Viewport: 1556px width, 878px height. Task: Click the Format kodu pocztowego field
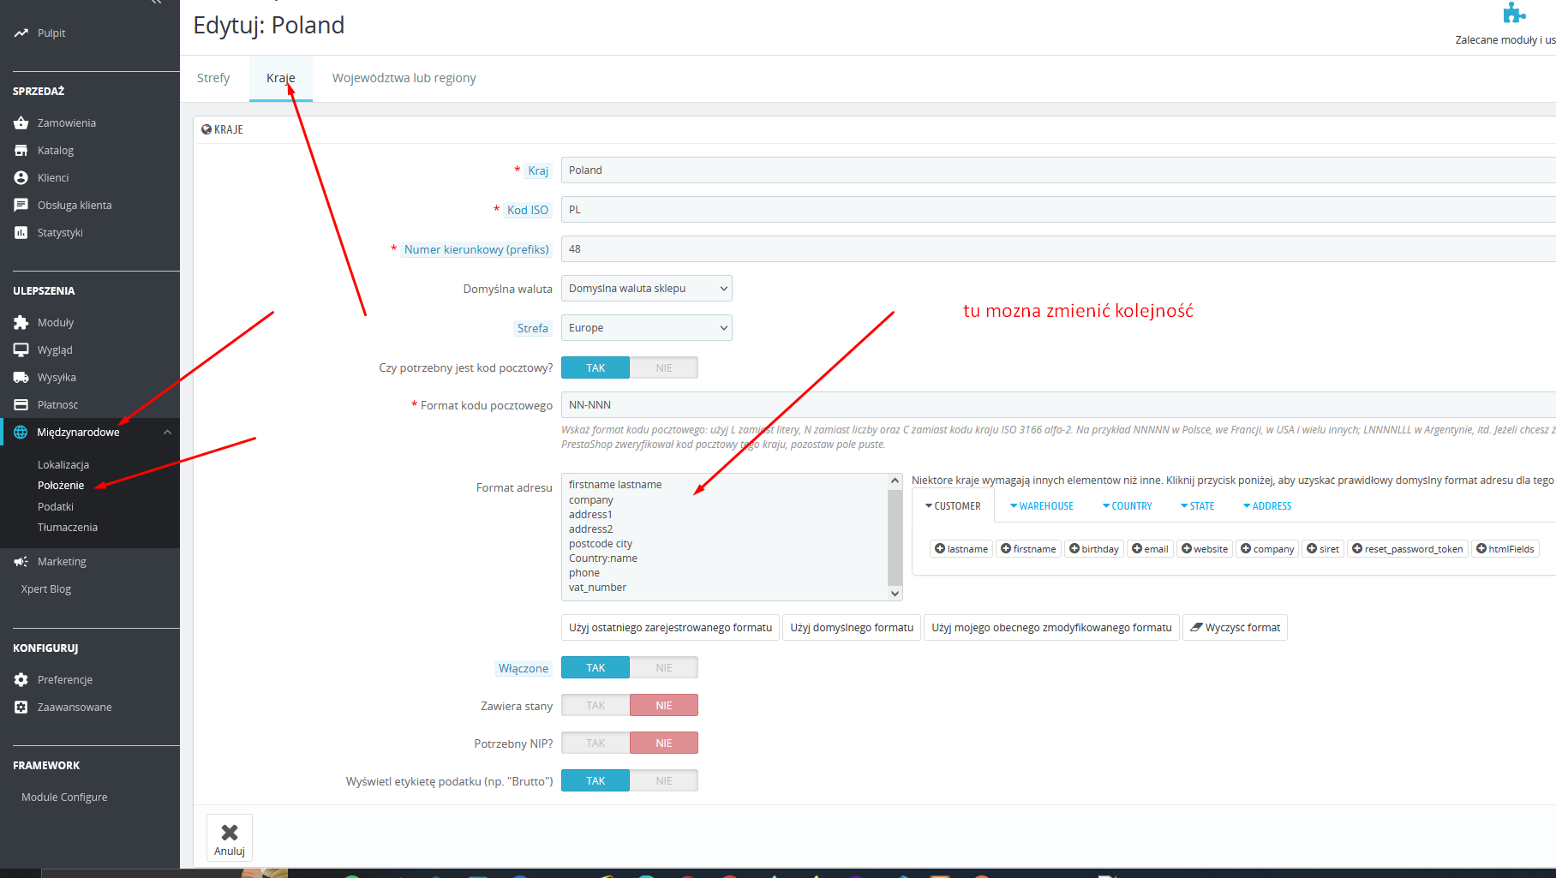coord(1058,405)
